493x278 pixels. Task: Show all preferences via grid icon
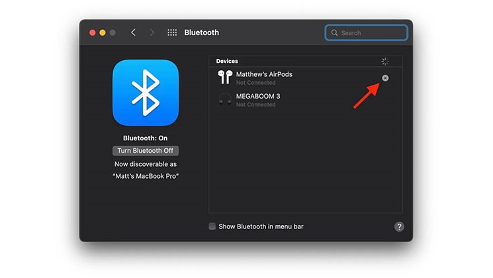point(172,32)
